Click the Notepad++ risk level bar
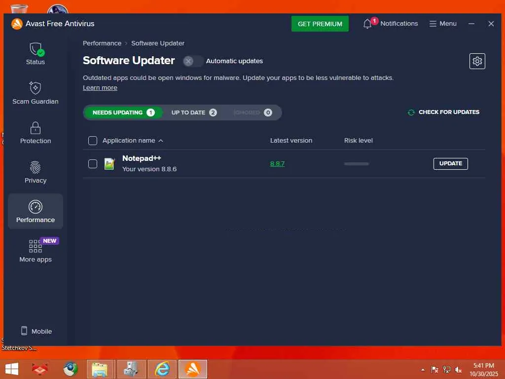Screen dimensions: 505x379 (x=356, y=164)
